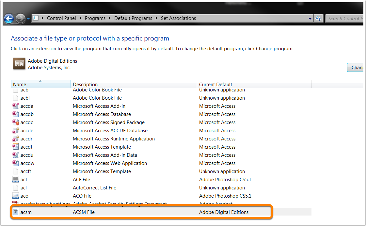Image resolution: width=366 pixels, height=226 pixels.
Task: Select the .acbl file extension row
Action: pos(162,98)
